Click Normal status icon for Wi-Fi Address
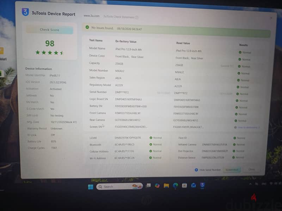This screenshot has width=282, height=211. (151, 158)
